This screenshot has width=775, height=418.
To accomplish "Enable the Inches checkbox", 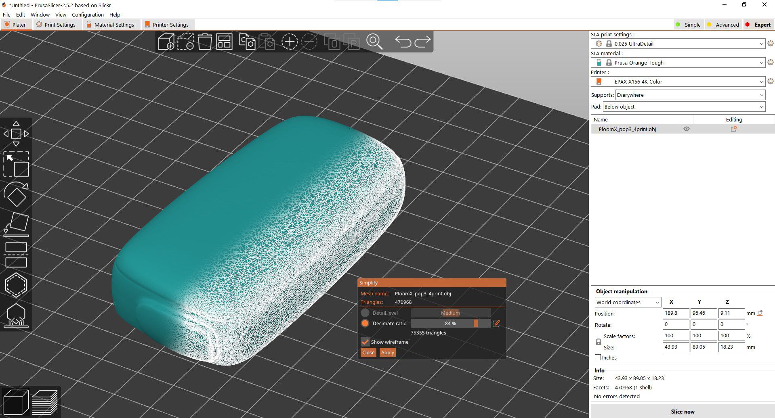I will click(x=598, y=357).
